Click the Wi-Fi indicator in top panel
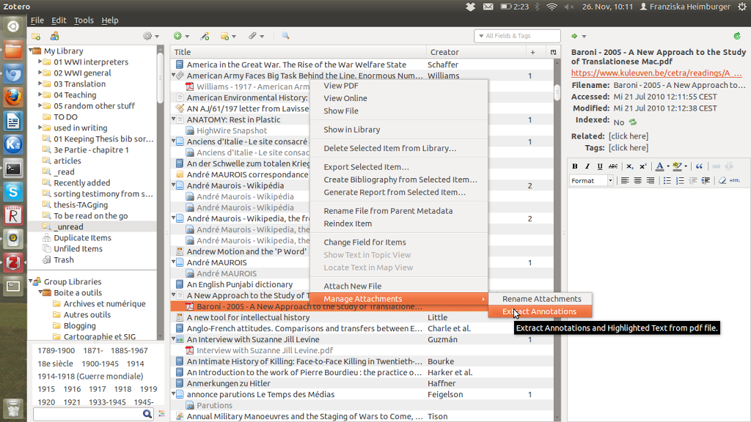The width and height of the screenshot is (751, 422). tap(552, 7)
